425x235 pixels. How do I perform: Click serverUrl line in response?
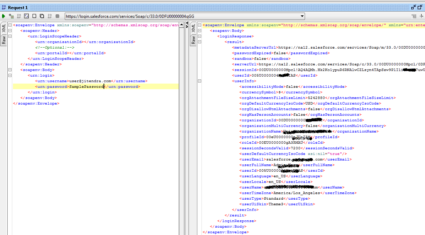click(328, 64)
